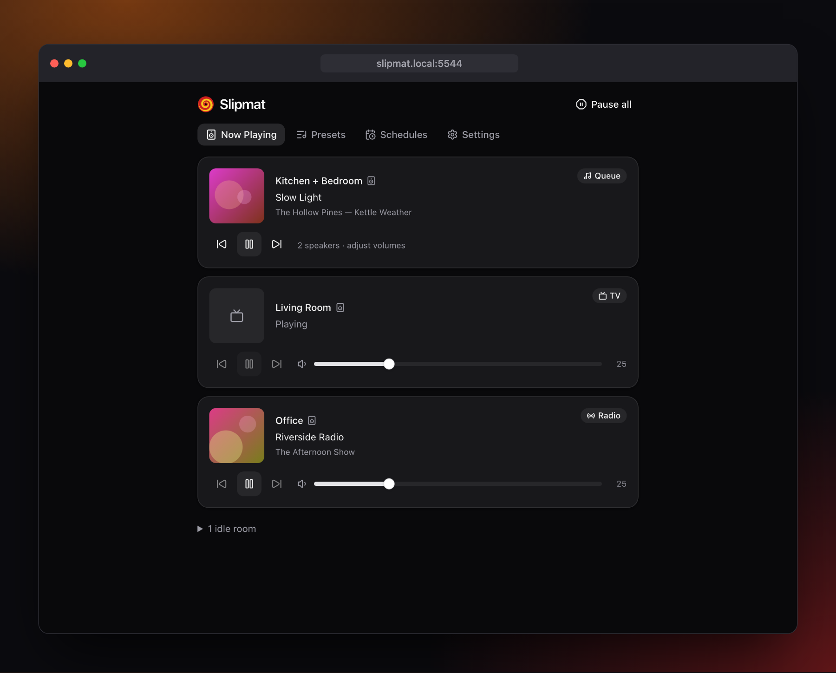Open the Settings tab

click(474, 135)
